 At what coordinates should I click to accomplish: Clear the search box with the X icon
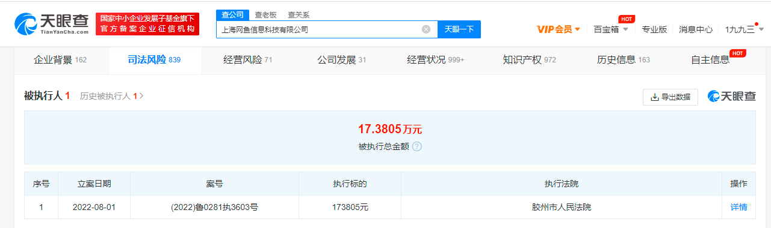point(426,29)
